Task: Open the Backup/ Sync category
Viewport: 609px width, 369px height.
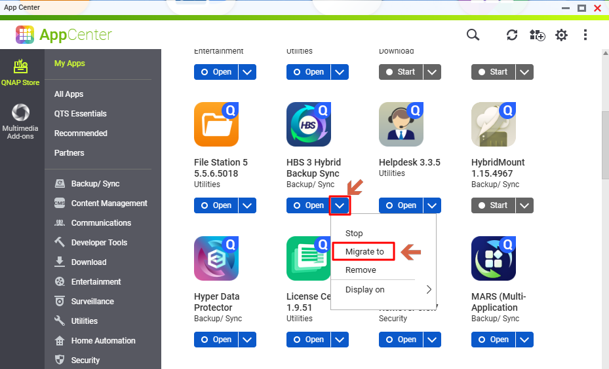Action: coord(95,184)
